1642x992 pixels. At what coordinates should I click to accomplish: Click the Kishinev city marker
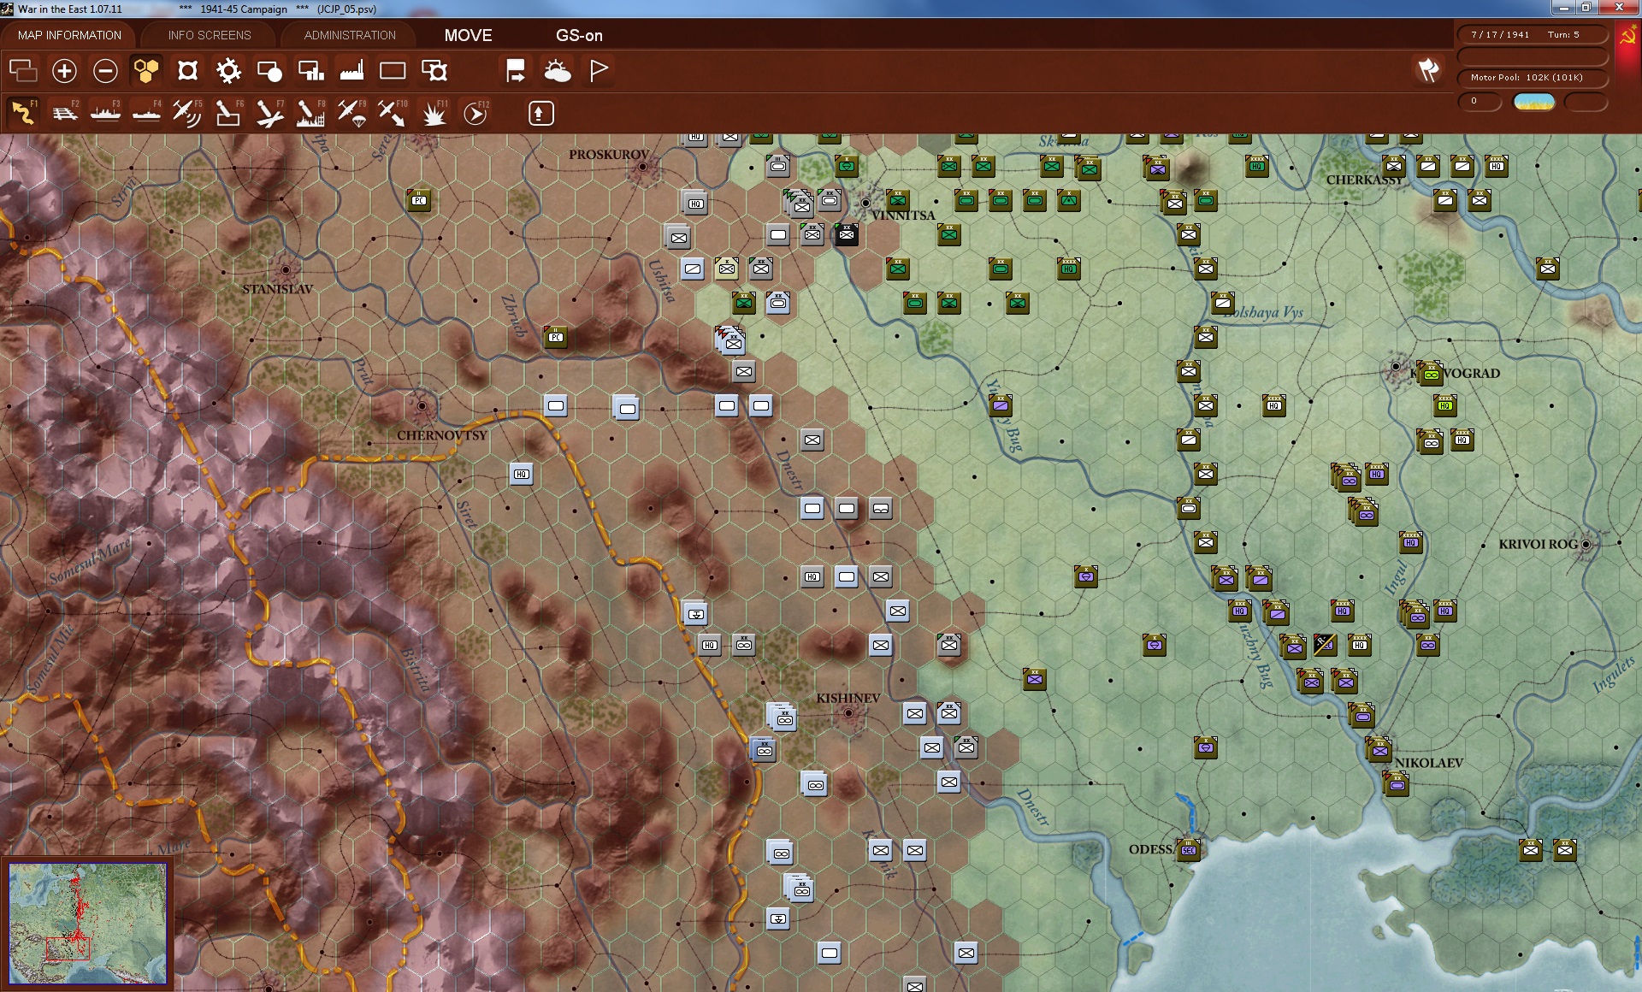coord(848,713)
